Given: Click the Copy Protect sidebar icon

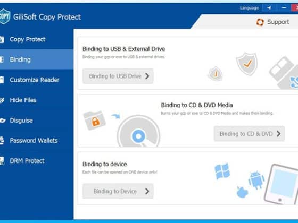Looking at the screenshot, I should coord(2,39).
